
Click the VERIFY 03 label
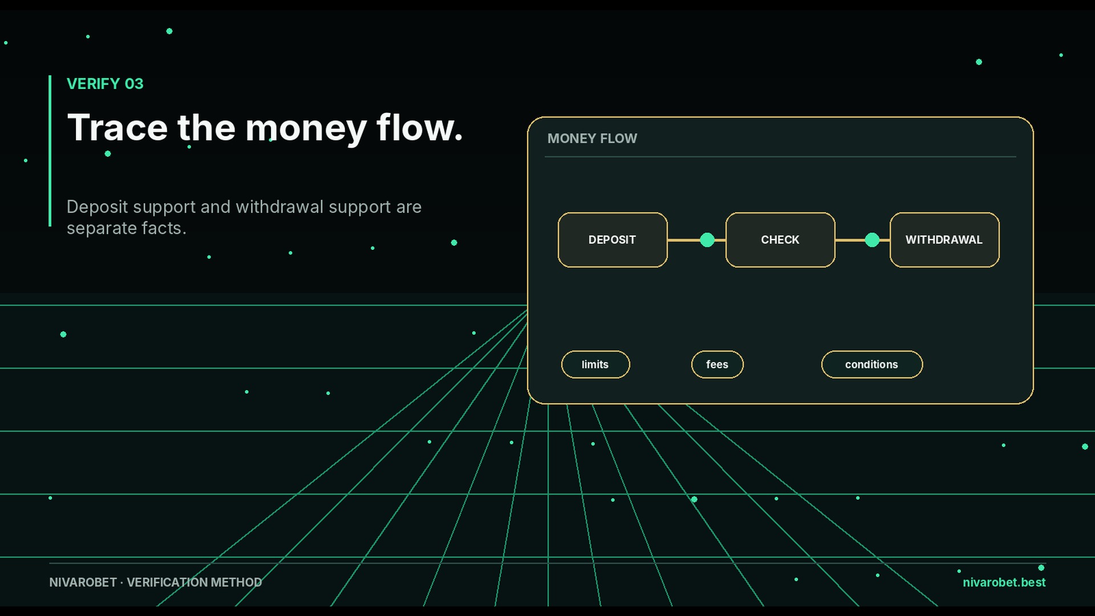(x=105, y=84)
